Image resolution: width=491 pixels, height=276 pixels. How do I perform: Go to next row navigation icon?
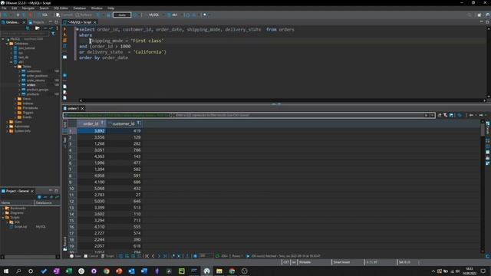click(159, 256)
